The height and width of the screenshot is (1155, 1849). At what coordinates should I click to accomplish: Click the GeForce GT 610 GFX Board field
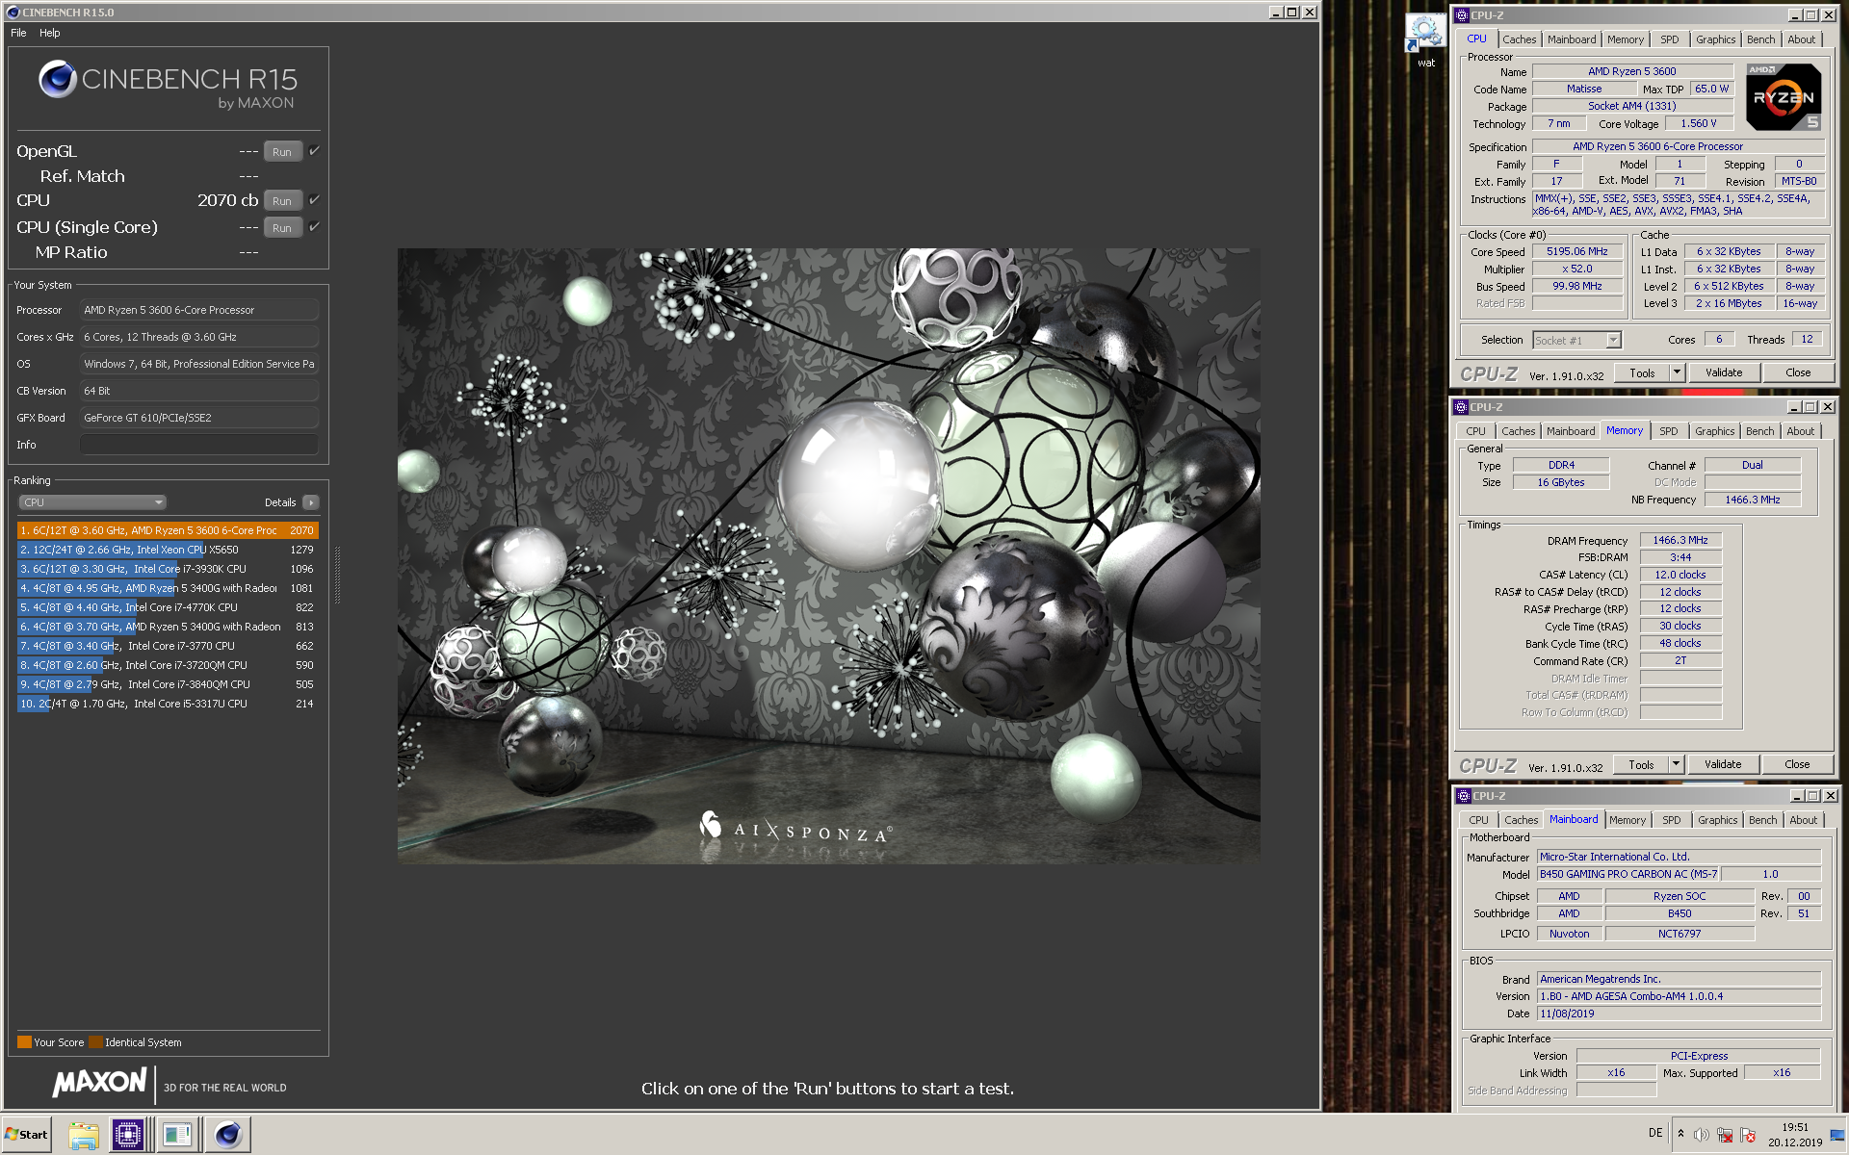198,418
